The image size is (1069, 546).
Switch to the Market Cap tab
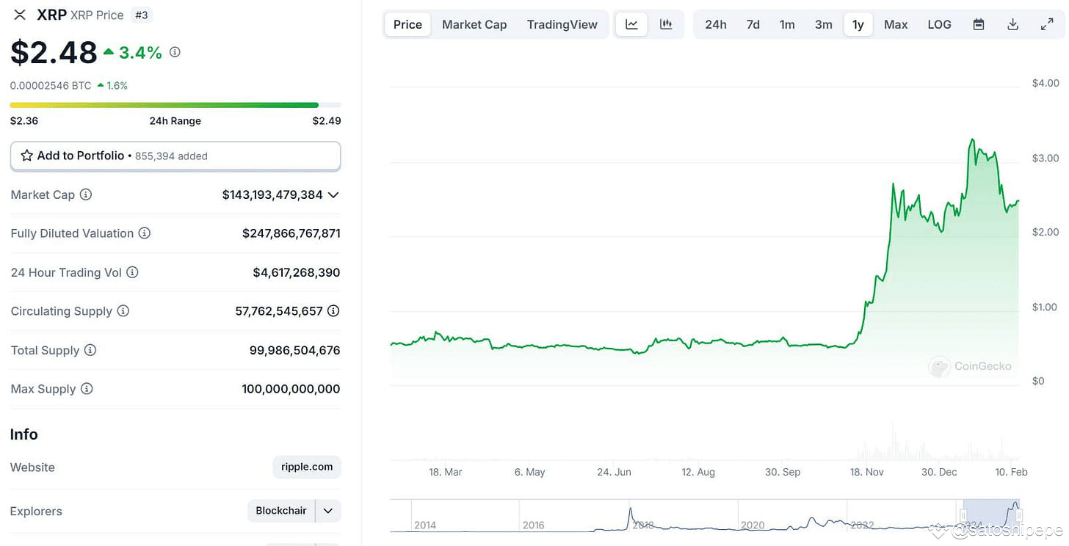(x=474, y=24)
